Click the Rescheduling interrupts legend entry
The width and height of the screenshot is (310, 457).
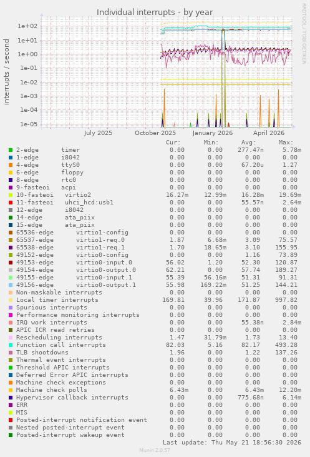point(59,338)
